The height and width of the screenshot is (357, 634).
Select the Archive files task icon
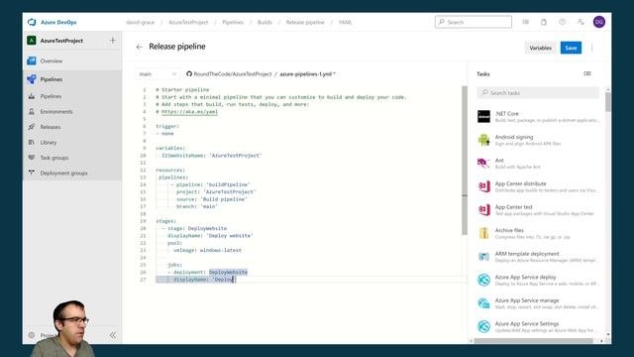[483, 233]
